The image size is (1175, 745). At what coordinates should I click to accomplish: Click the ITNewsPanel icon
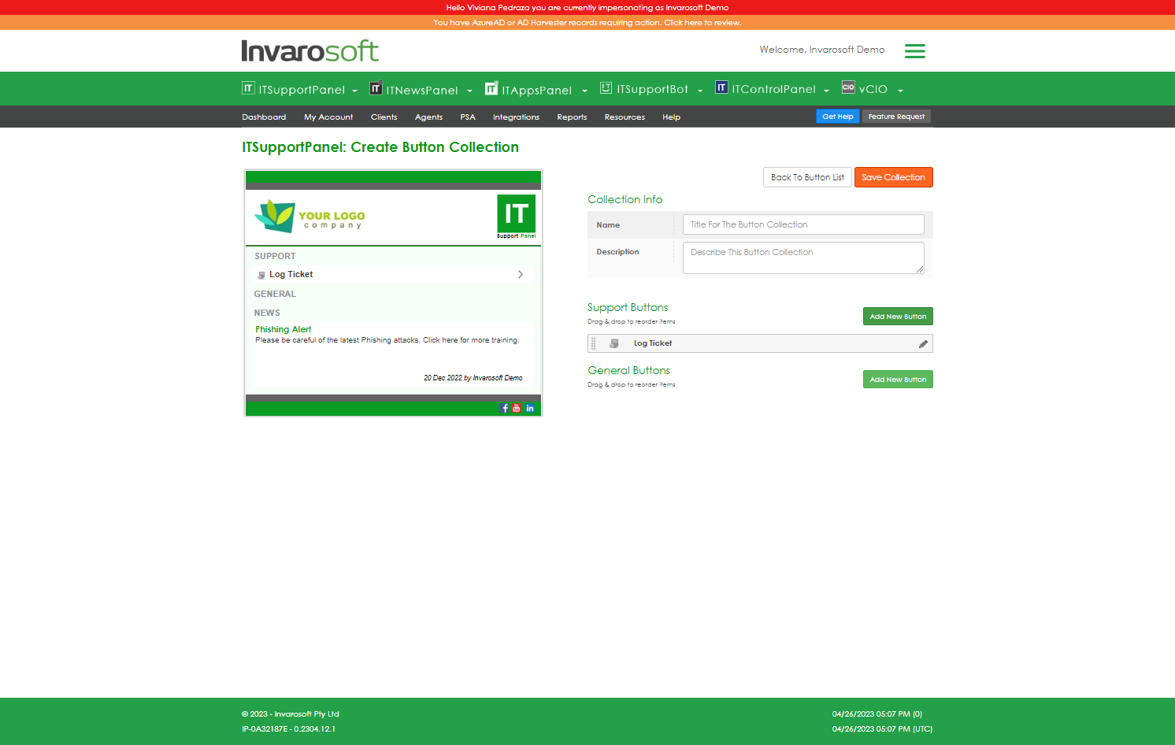(x=376, y=87)
